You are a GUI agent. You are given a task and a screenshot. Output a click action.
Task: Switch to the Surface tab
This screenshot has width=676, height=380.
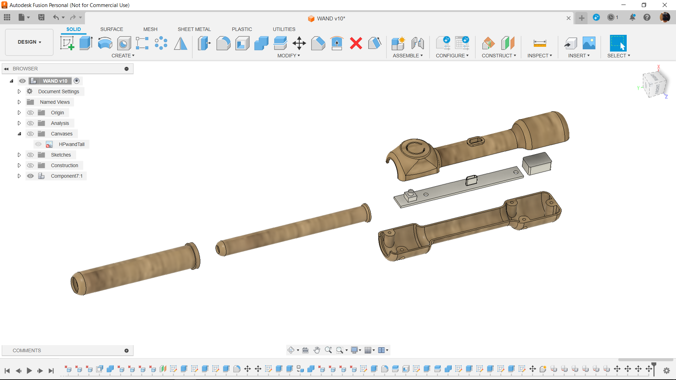click(x=111, y=29)
